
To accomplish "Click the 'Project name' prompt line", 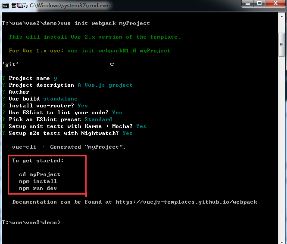I will 29,78.
